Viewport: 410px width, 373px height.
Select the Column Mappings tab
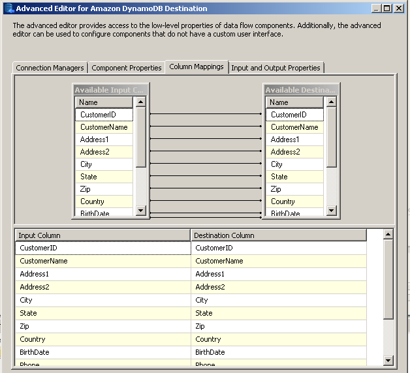pos(197,67)
